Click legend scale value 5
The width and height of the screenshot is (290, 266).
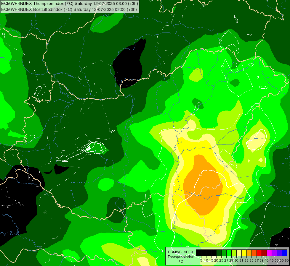click(201, 260)
